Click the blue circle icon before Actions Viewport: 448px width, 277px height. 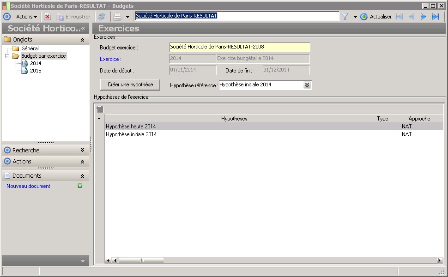click(7, 17)
